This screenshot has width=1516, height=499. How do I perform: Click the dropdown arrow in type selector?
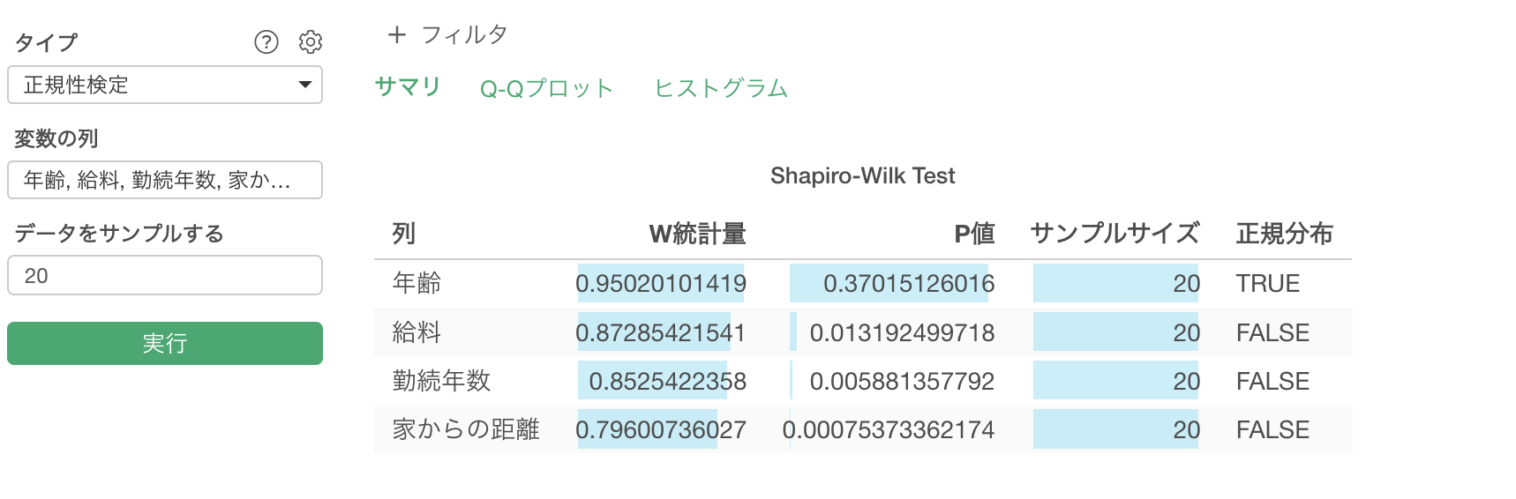pos(305,85)
